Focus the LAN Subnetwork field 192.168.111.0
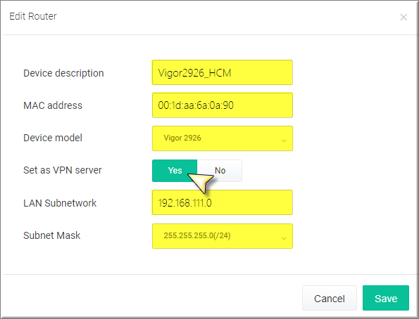This screenshot has width=419, height=319. [x=223, y=202]
